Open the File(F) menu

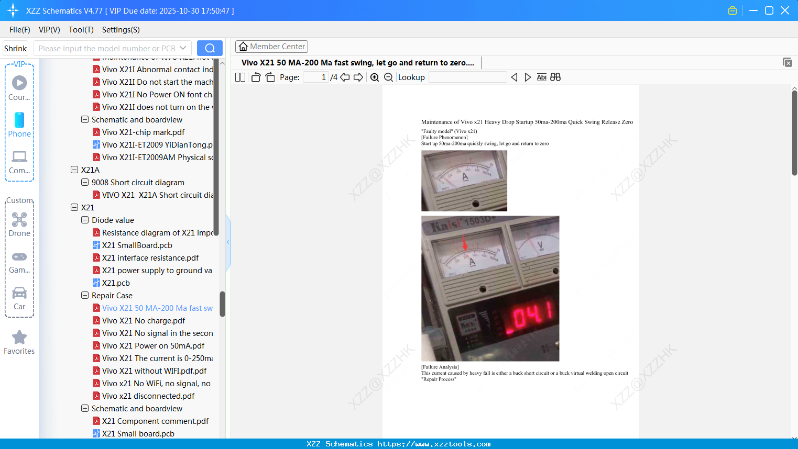[x=20, y=30]
